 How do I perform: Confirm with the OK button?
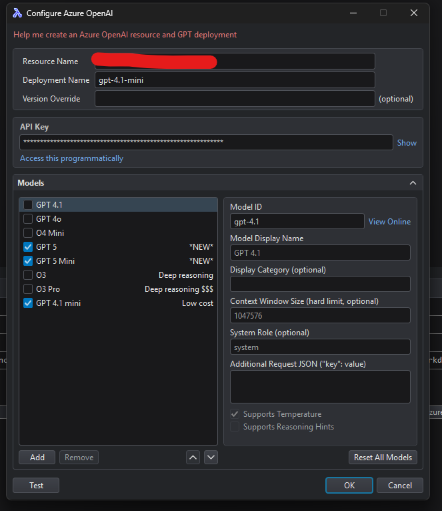(349, 485)
